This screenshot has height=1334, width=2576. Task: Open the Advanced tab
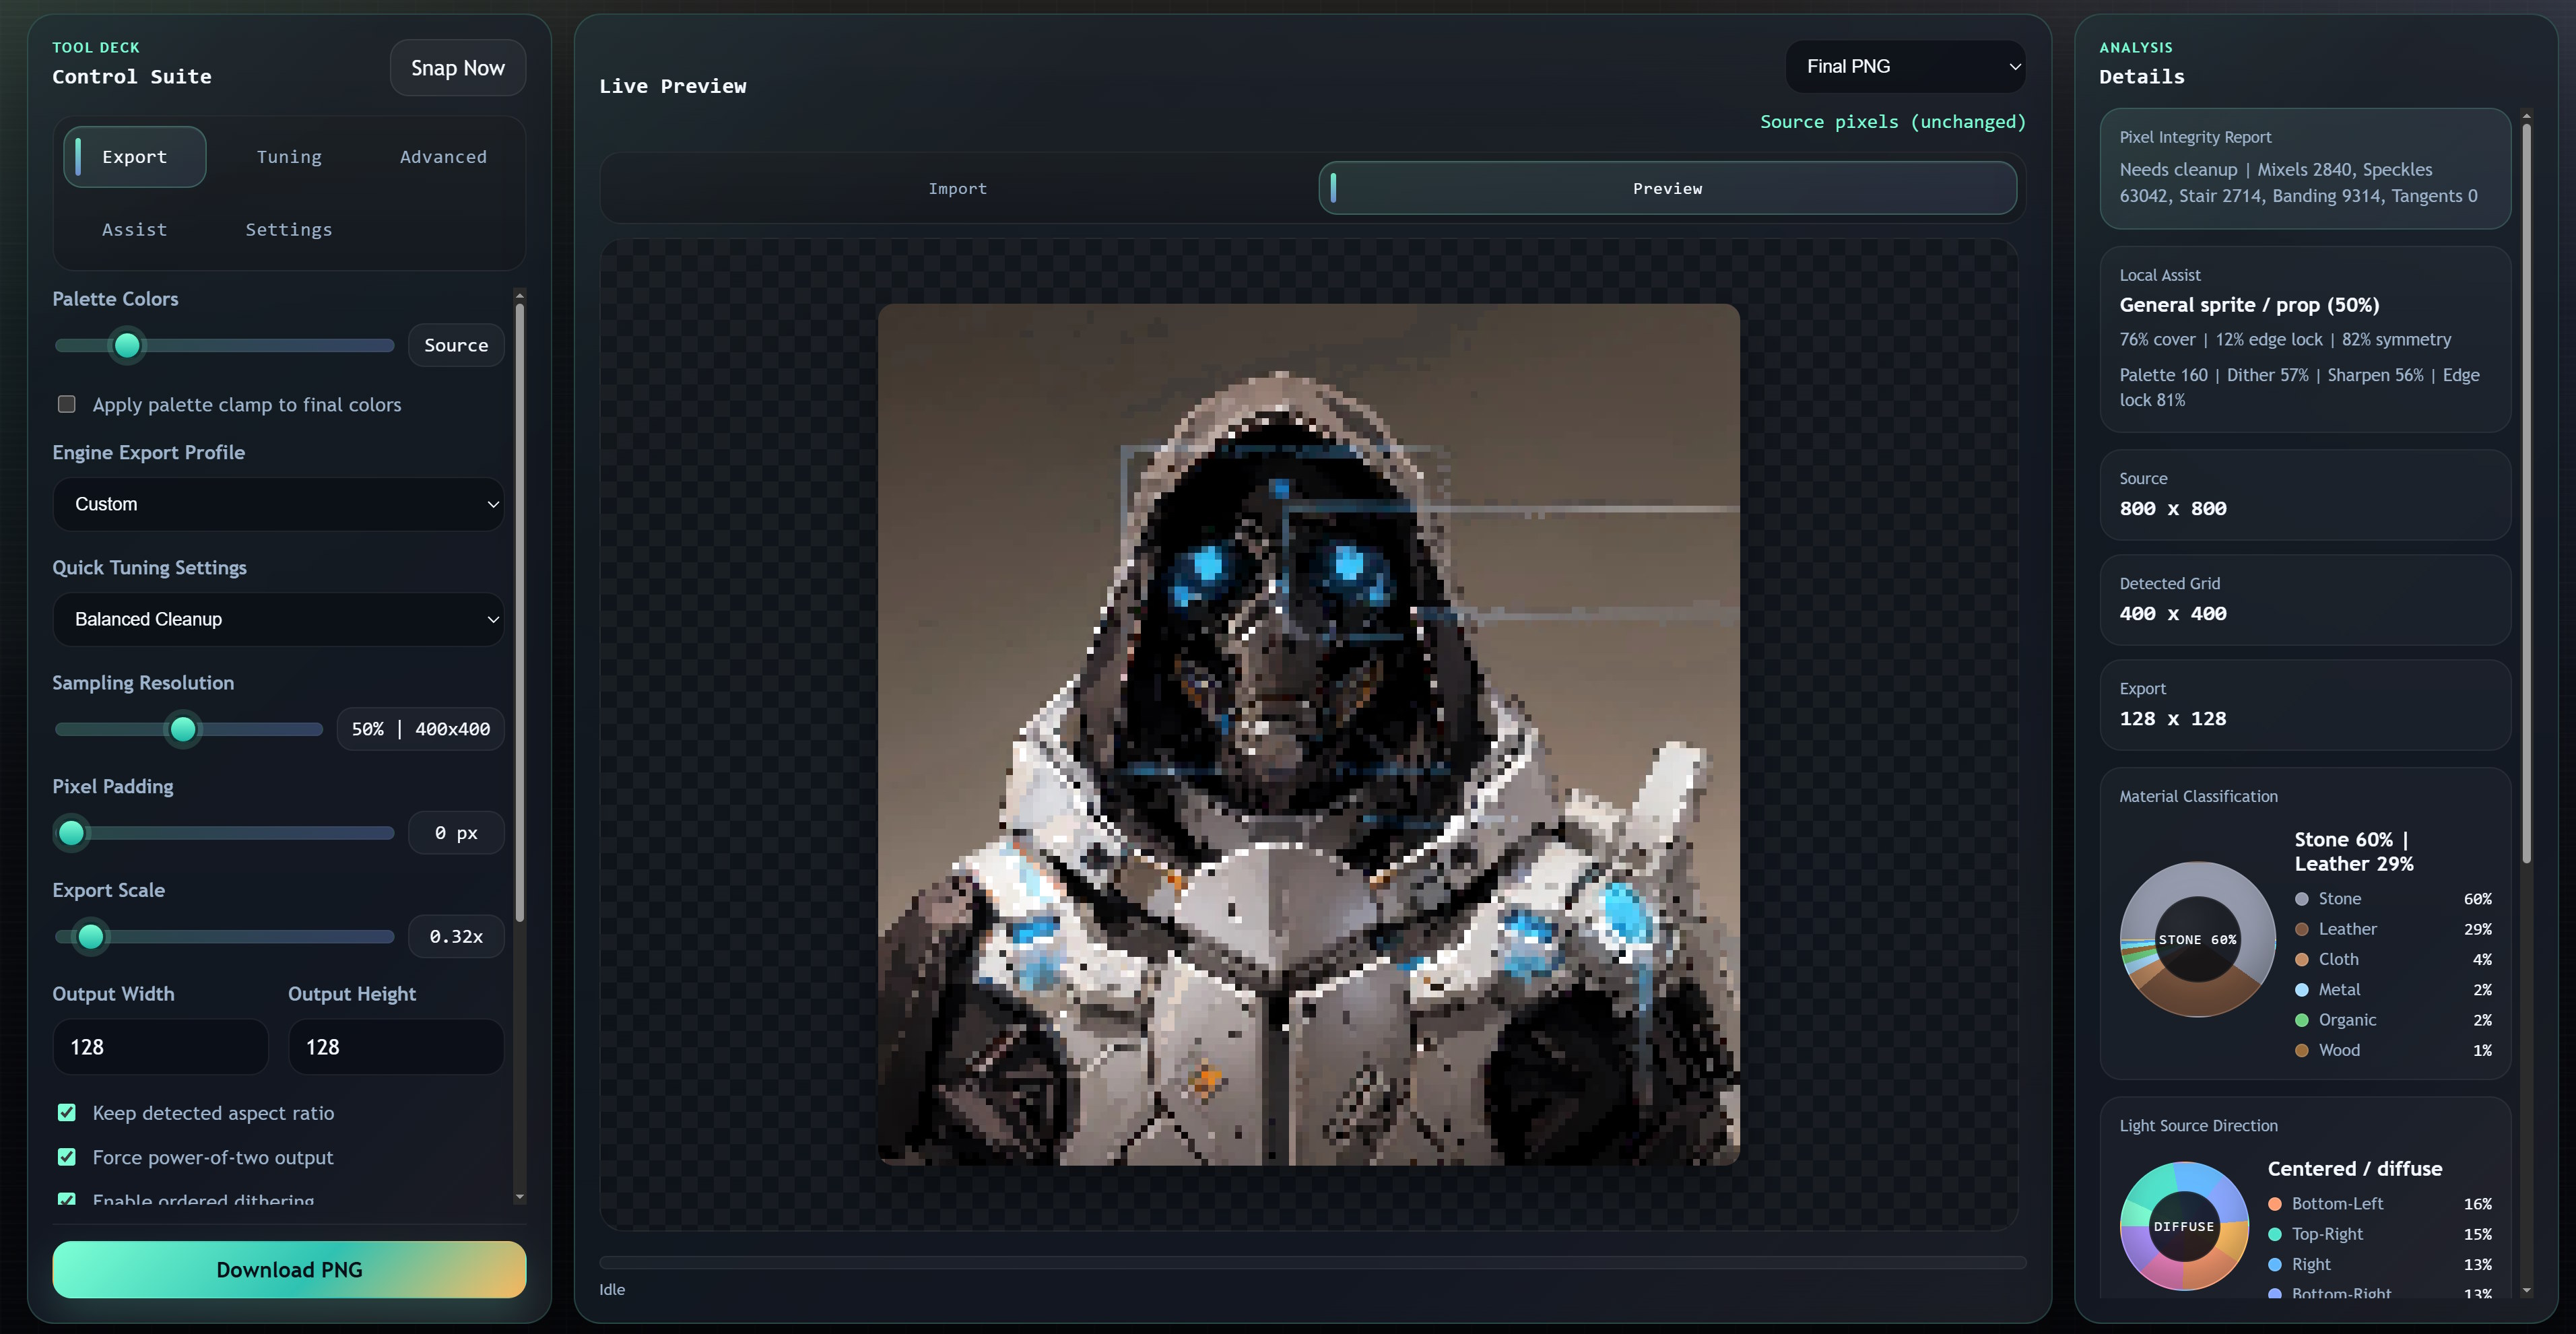443,156
